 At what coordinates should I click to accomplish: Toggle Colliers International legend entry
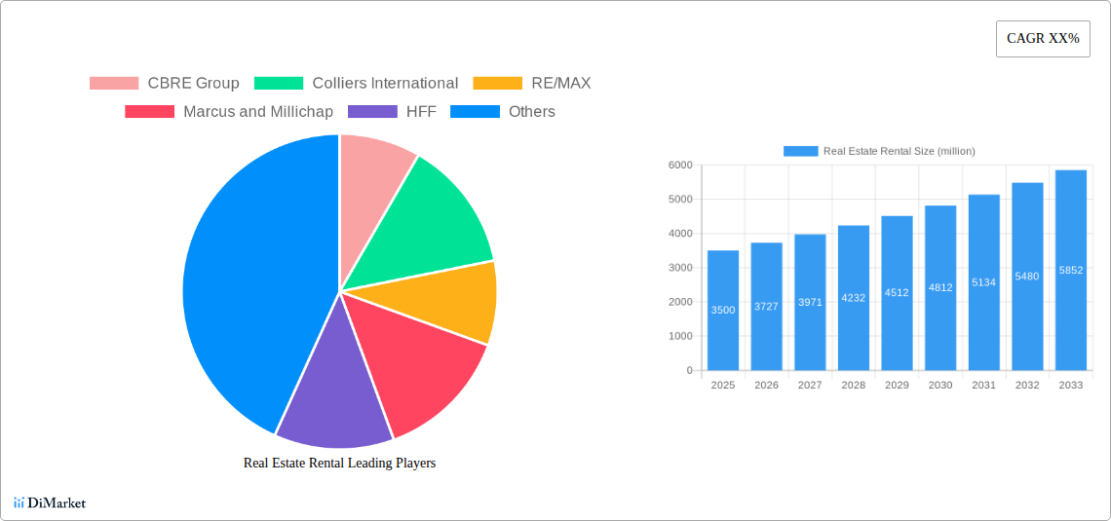click(x=279, y=84)
